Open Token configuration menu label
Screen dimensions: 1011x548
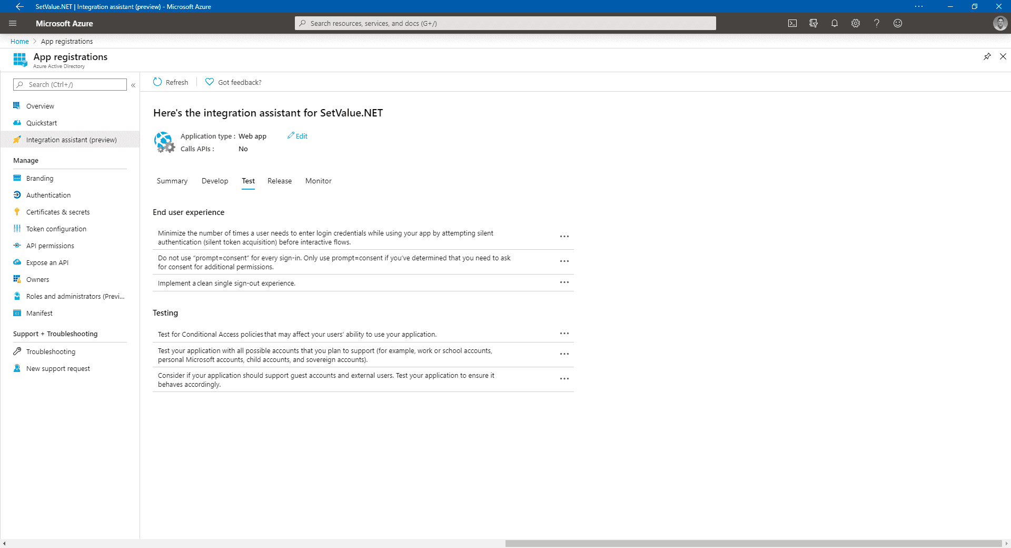pos(56,229)
